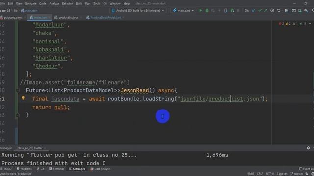Toggle code fold marker at line 50

click(x=18, y=91)
